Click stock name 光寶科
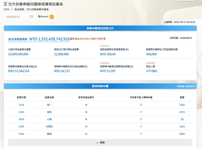Screen dimensions: 202x149 pos(49,127)
